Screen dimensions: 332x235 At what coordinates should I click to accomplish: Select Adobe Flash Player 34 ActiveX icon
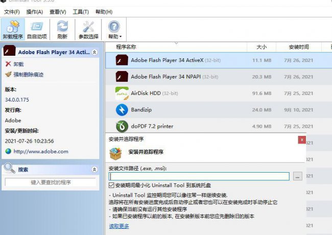pyautogui.click(x=122, y=60)
